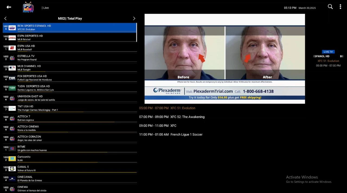
Task: Click the MLB Channel logo
Action: click(12, 68)
